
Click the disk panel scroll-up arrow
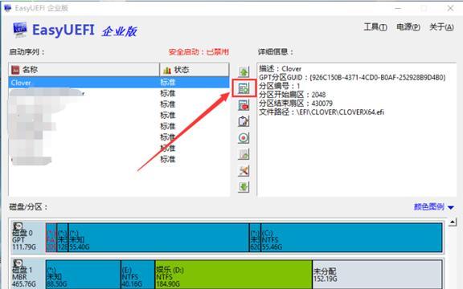pyautogui.click(x=453, y=222)
